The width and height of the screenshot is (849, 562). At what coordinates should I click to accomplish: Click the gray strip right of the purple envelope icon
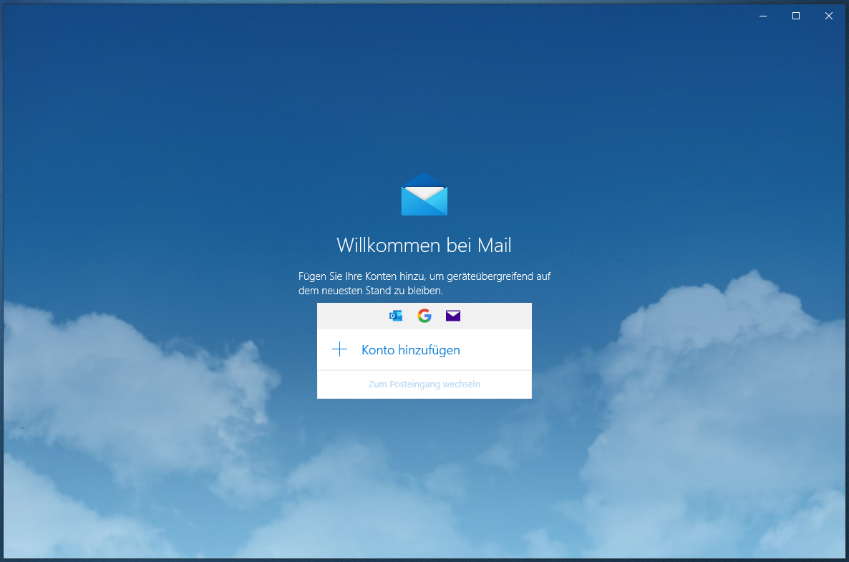click(498, 316)
